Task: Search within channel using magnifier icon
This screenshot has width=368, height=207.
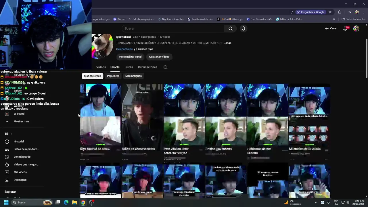Action: click(x=165, y=67)
